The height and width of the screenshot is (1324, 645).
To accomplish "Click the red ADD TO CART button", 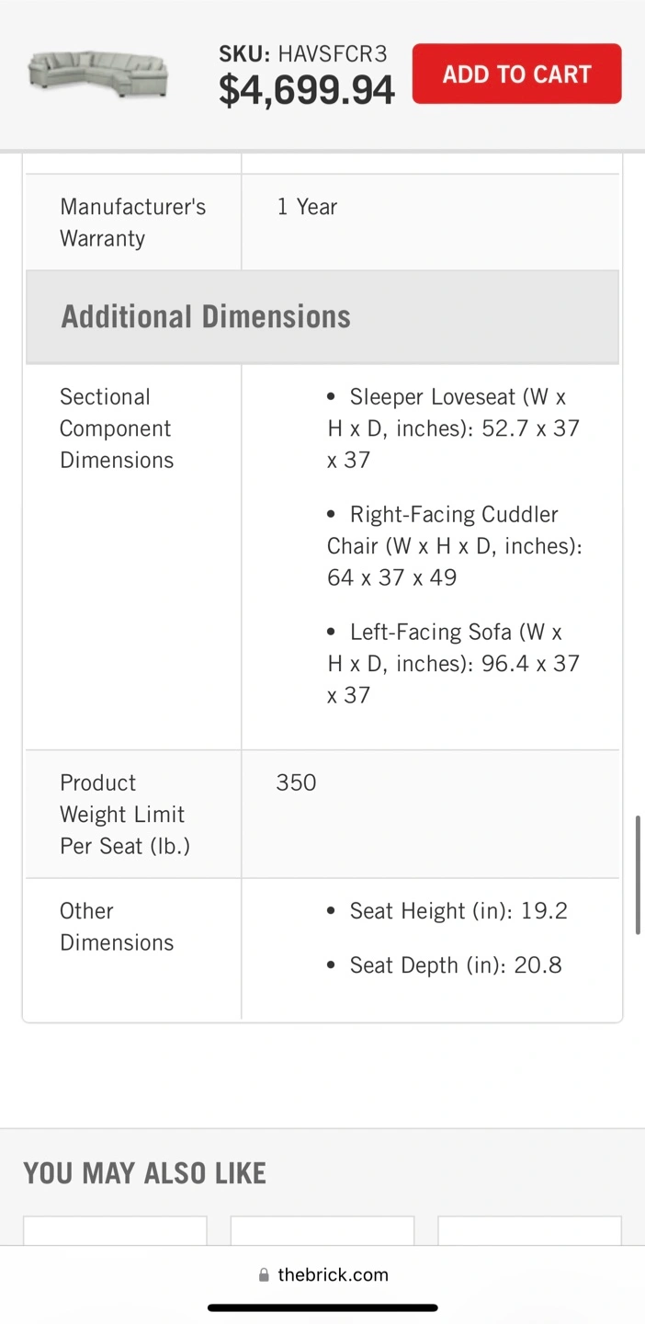I will tap(516, 74).
